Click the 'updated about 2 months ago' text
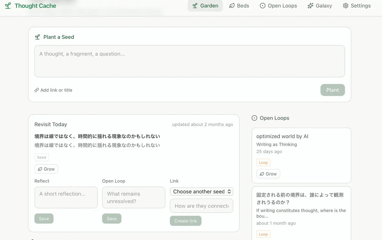 point(202,124)
